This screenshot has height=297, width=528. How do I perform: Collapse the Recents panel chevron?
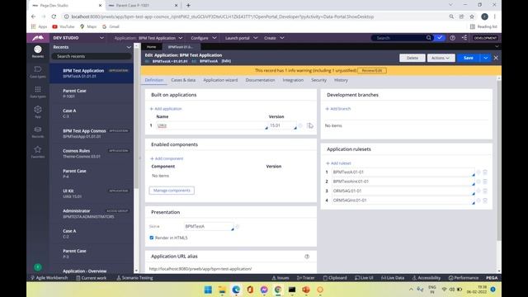pos(129,48)
